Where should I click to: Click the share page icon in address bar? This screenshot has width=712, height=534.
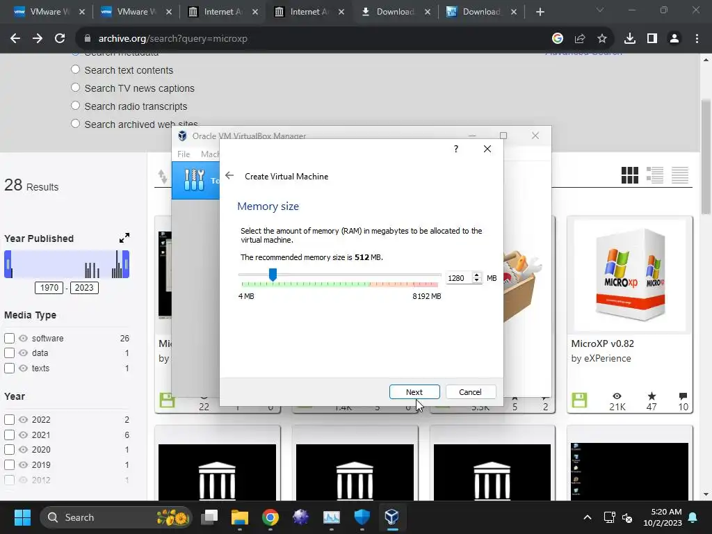(x=580, y=39)
